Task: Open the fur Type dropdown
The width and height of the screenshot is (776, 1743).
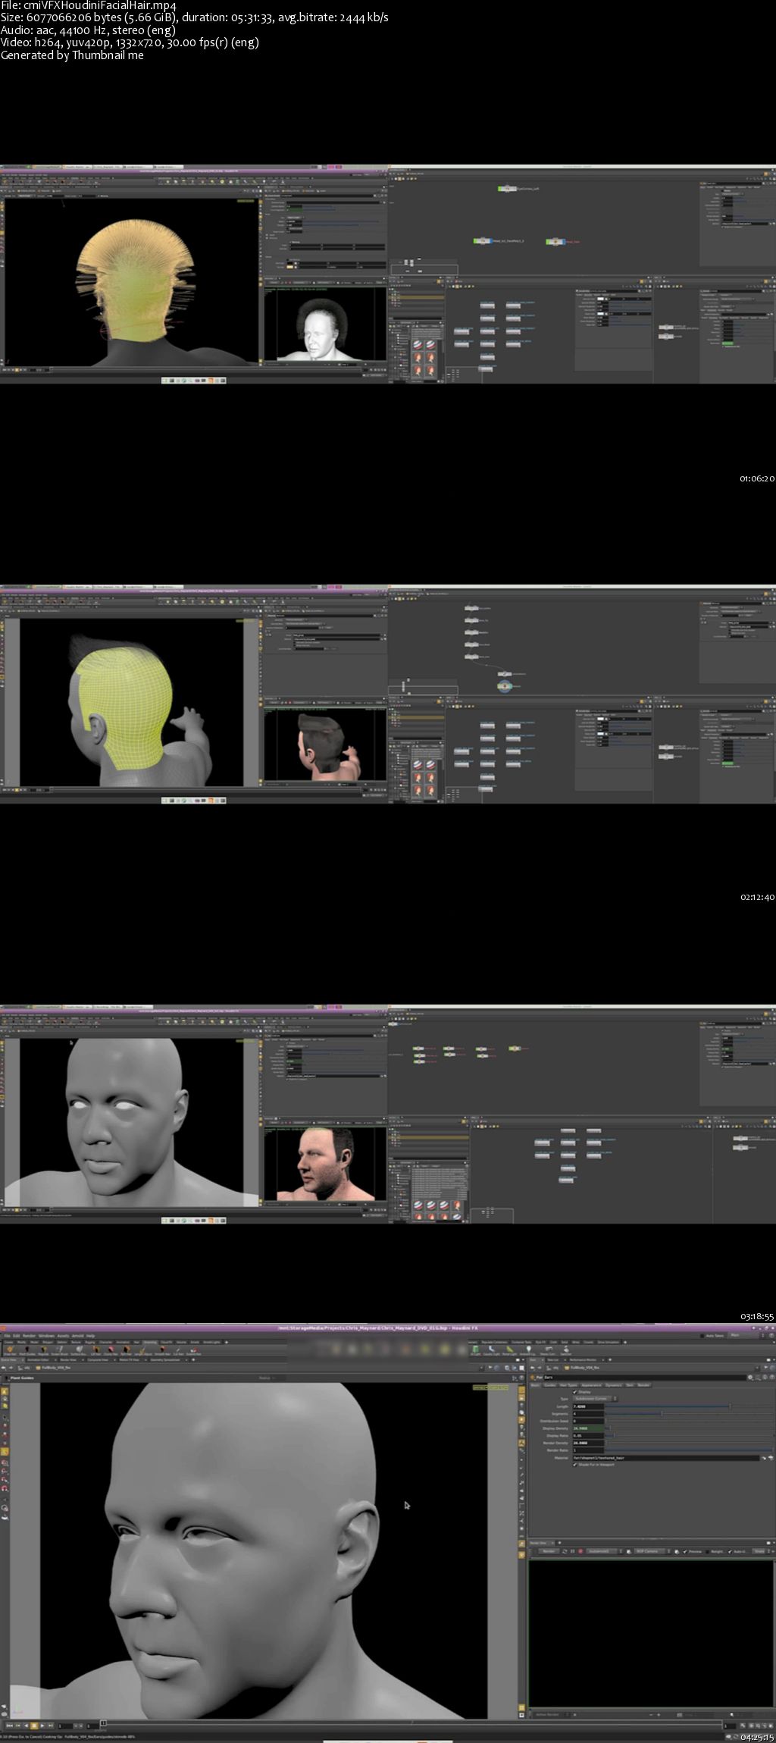Action: click(x=596, y=1399)
